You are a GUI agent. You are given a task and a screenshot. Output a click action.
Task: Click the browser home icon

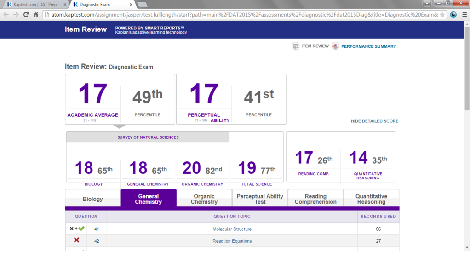coord(36,15)
